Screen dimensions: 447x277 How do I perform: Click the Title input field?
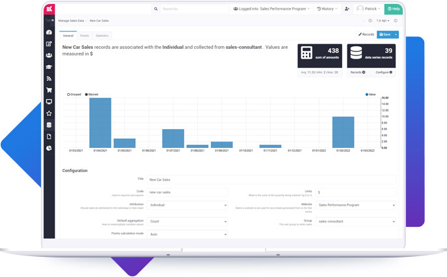point(271,179)
